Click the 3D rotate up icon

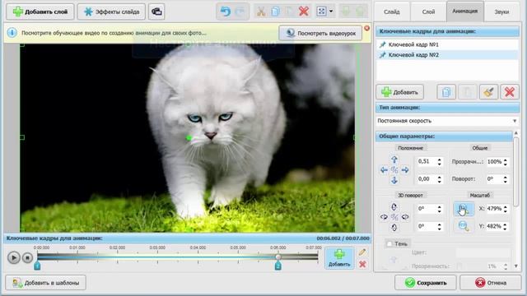point(394,206)
